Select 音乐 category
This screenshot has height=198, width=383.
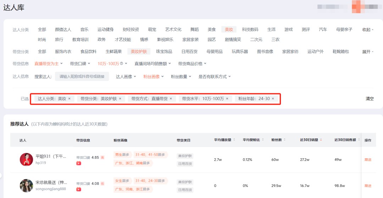tap(84, 29)
